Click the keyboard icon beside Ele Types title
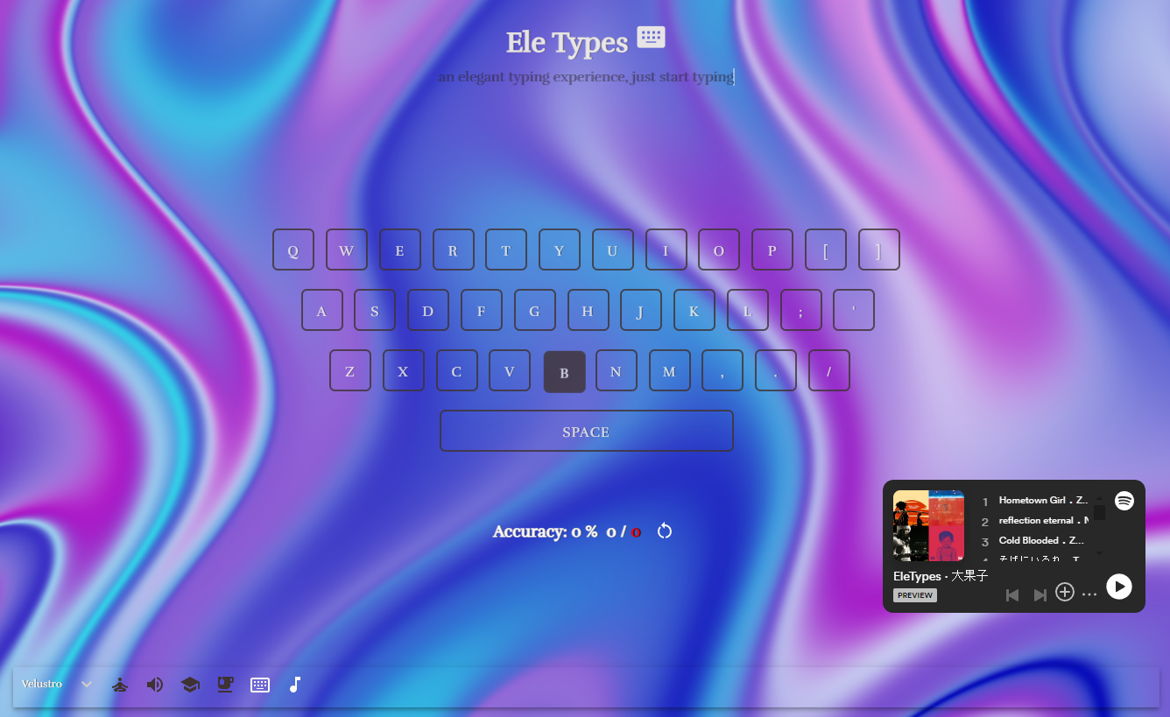The width and height of the screenshot is (1170, 717). point(651,37)
